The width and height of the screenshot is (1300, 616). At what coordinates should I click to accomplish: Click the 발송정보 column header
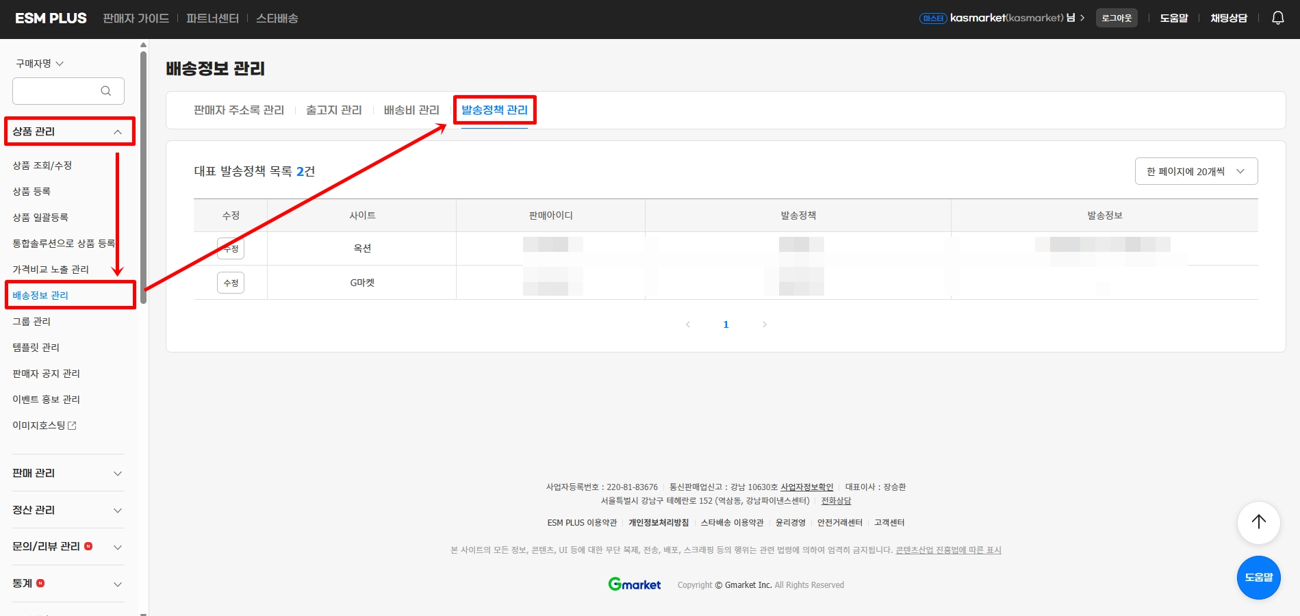coord(1105,216)
